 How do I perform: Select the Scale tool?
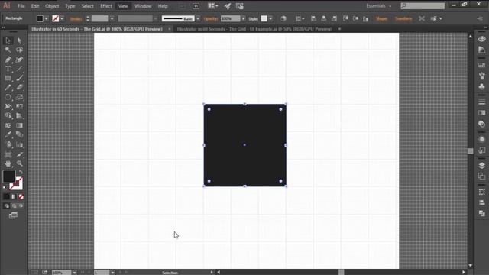click(19, 97)
